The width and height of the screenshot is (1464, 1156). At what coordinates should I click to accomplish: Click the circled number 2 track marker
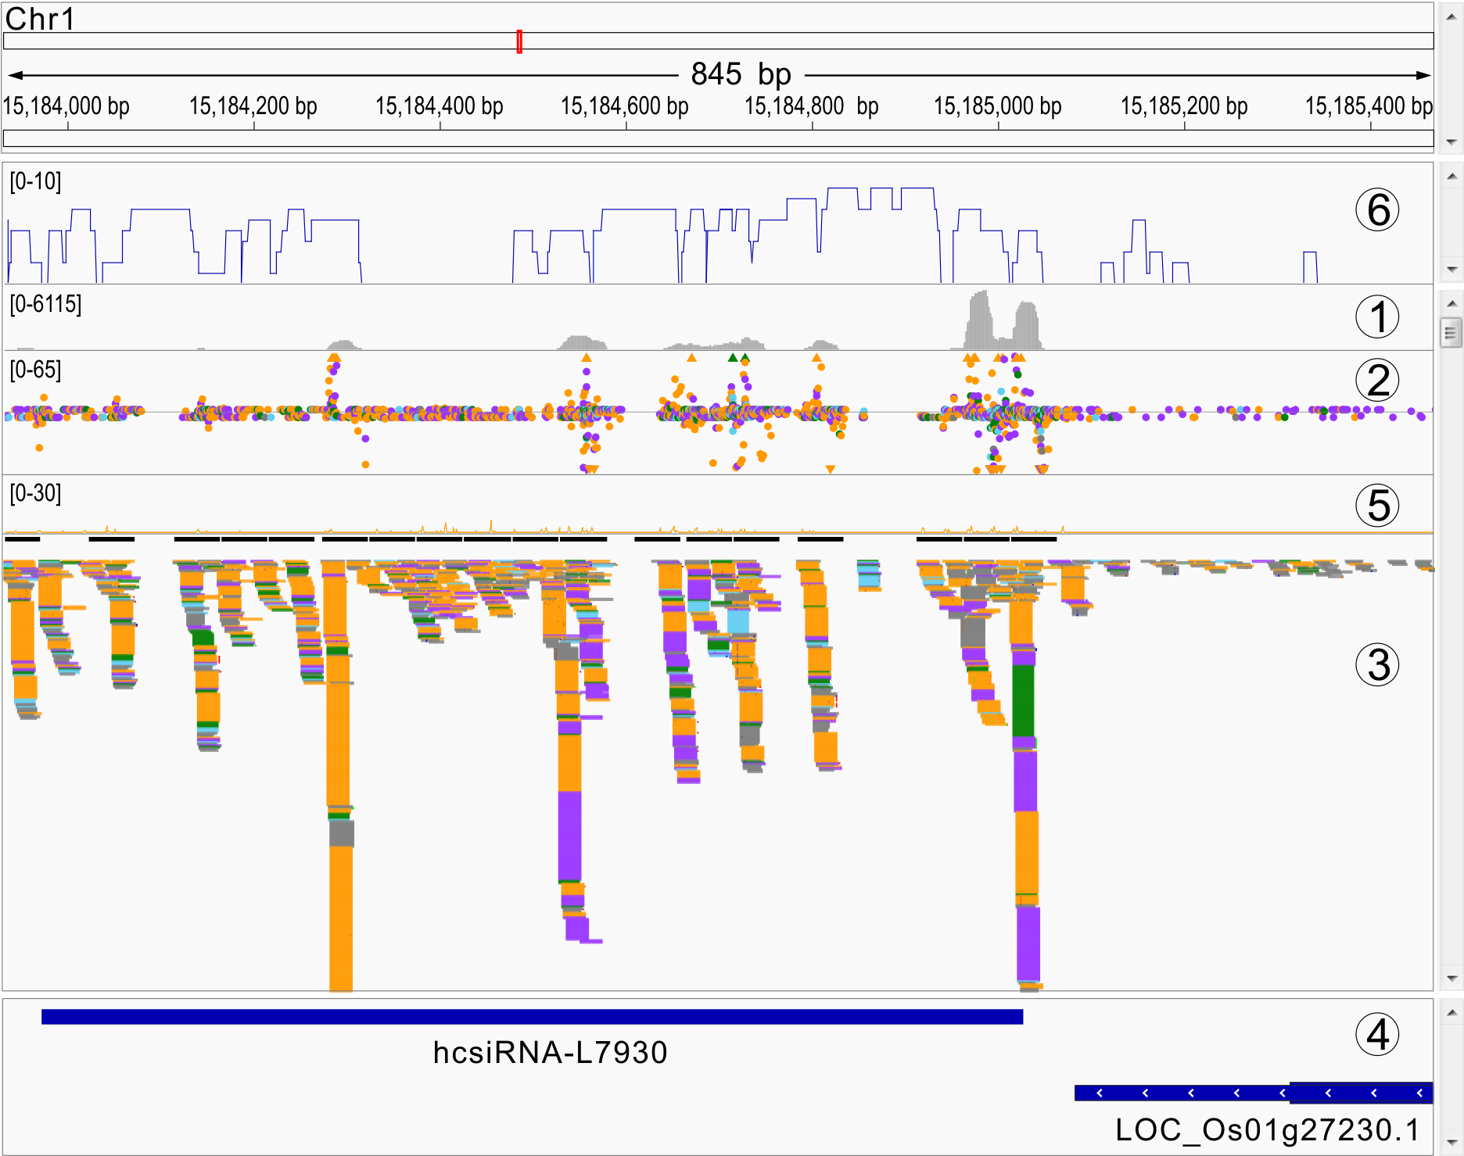click(1377, 381)
